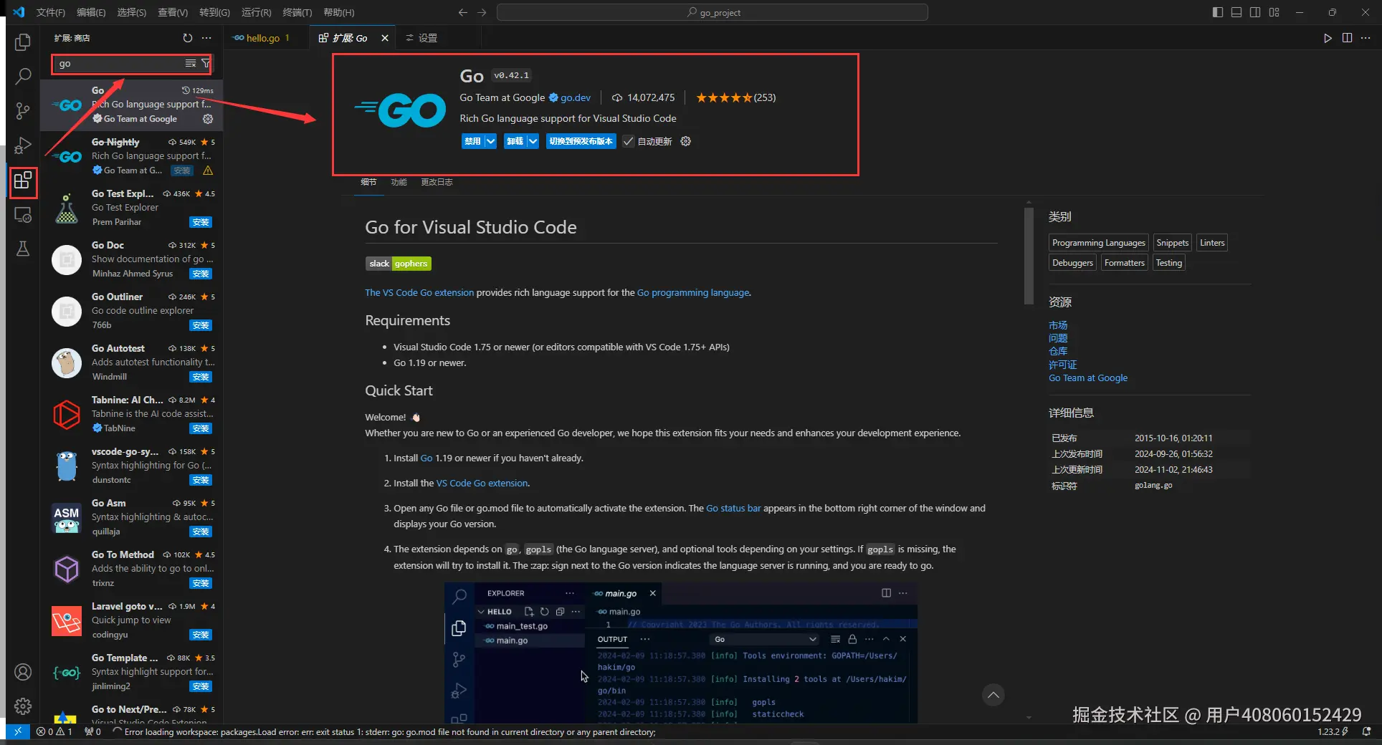Toggle primary side bar visibility
The image size is (1382, 745).
1217,12
